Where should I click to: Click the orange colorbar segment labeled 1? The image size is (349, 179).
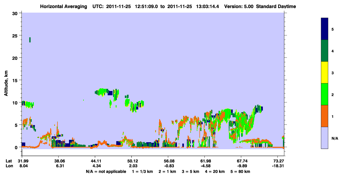pos(325,116)
